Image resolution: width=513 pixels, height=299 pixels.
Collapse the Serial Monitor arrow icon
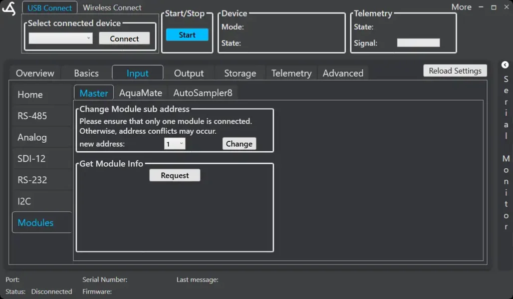505,65
